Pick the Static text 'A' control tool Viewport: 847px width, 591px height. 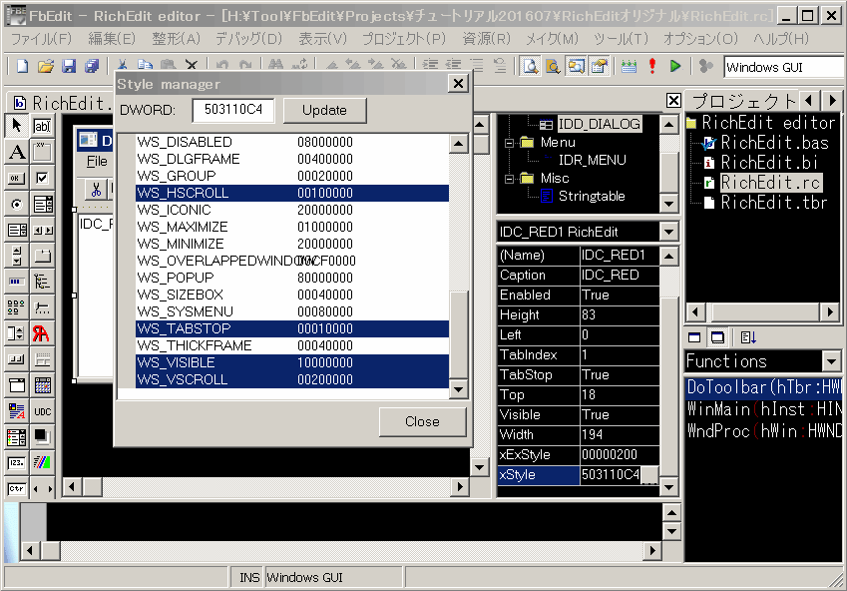pos(17,152)
